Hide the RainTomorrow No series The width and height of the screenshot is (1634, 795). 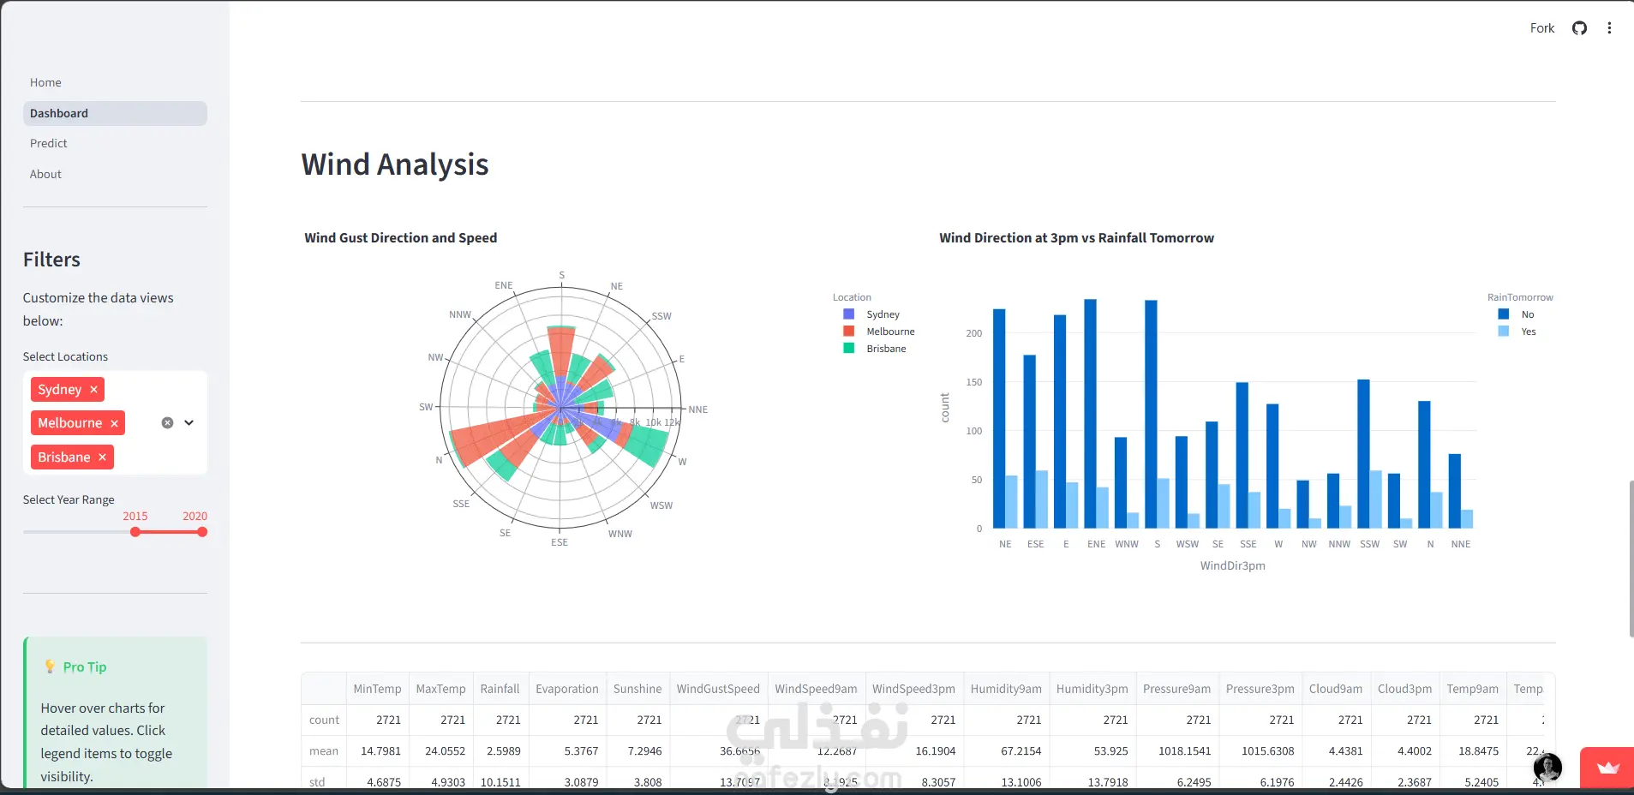1516,314
